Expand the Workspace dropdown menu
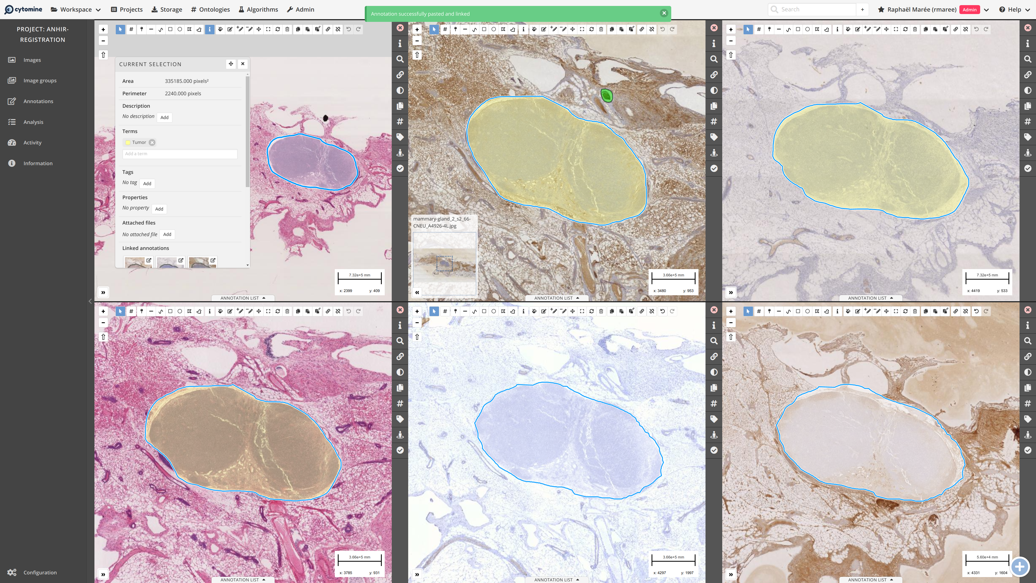The height and width of the screenshot is (583, 1036). [76, 9]
